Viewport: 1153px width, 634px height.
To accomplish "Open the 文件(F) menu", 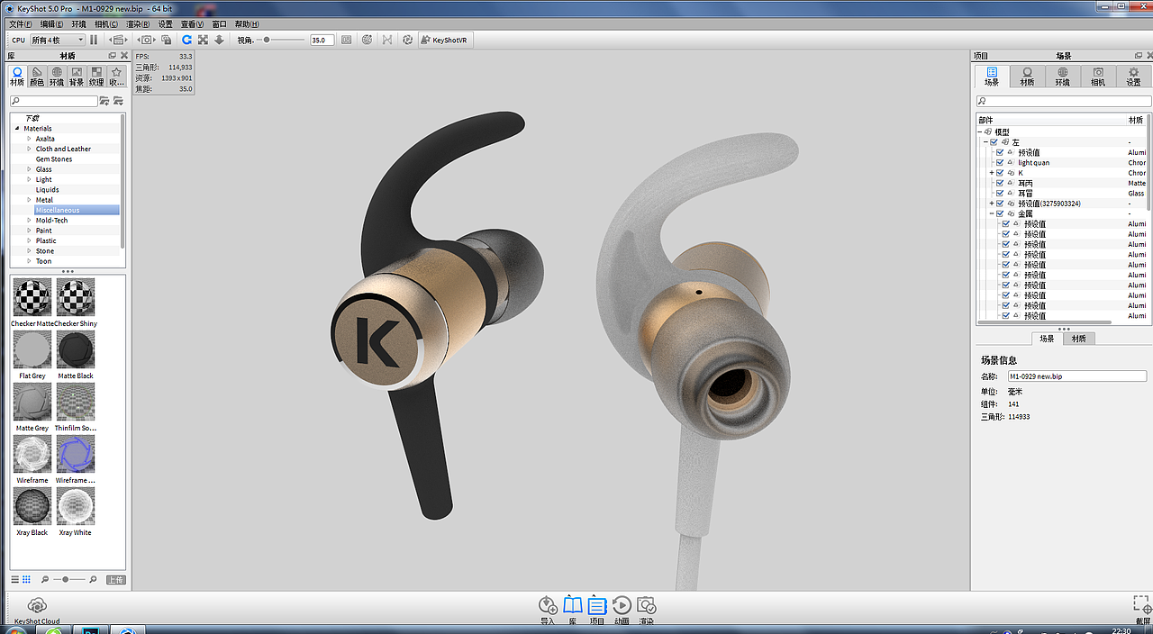I will [20, 24].
